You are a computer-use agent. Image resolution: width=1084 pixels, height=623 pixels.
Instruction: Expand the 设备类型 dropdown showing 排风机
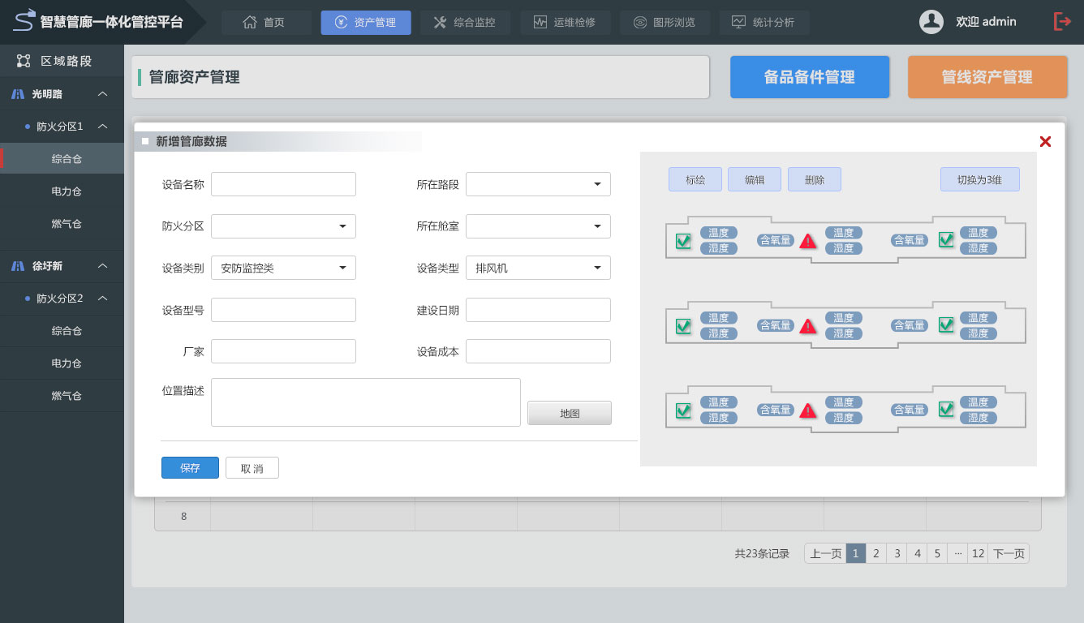538,268
